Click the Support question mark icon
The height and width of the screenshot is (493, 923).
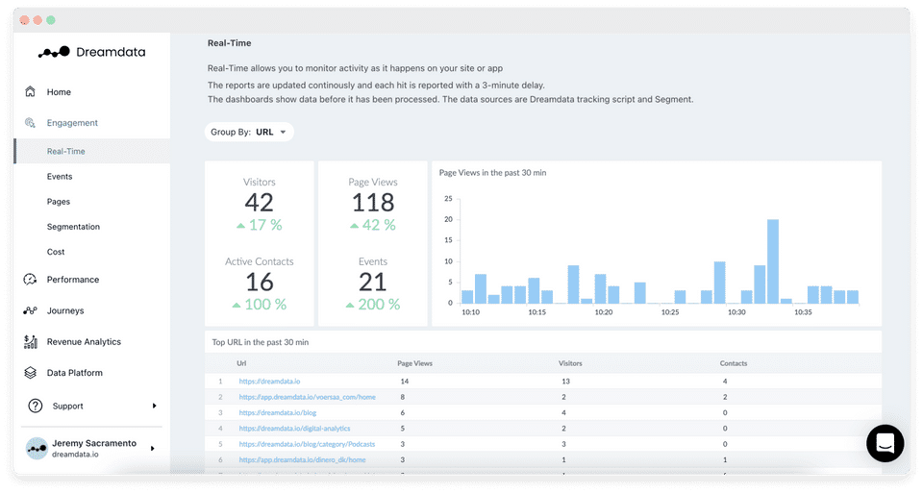point(36,406)
